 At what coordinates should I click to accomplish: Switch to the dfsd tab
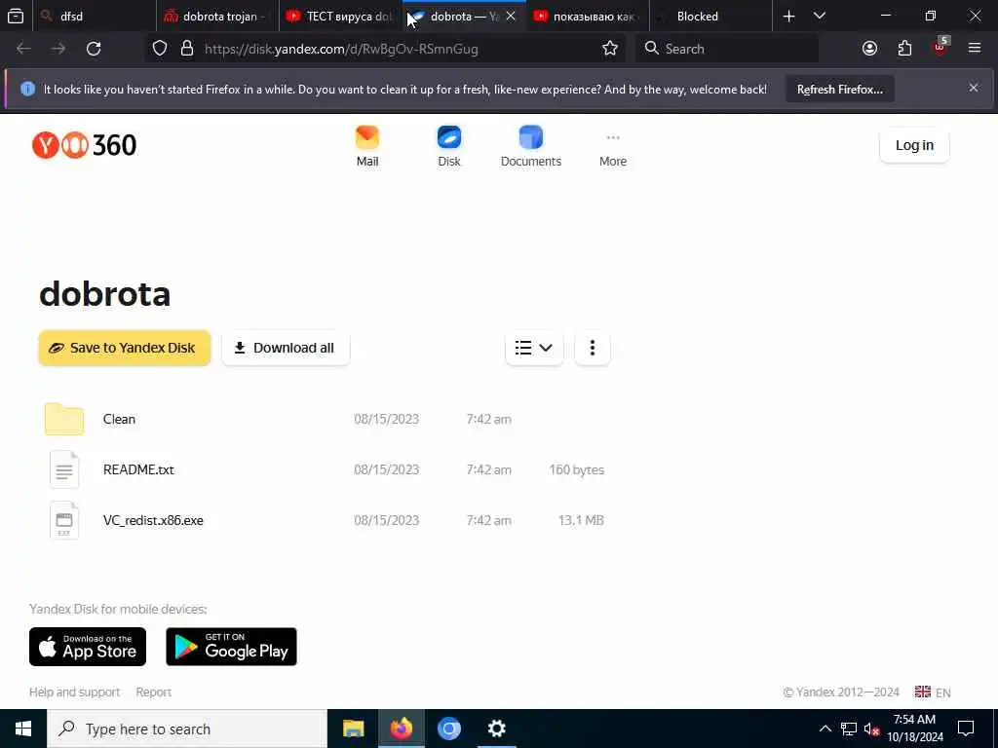[x=94, y=17]
